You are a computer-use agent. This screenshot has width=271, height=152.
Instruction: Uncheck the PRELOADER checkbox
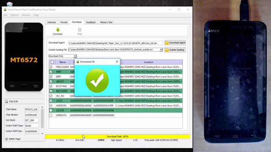[x=51, y=67]
